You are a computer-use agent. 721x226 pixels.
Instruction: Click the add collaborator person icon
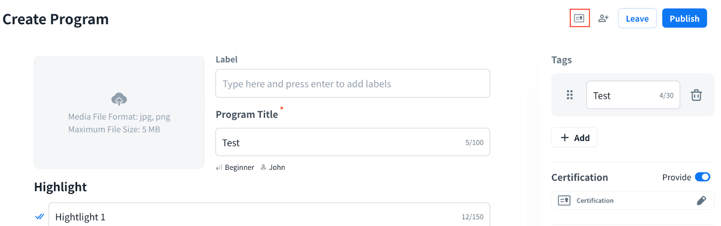603,18
